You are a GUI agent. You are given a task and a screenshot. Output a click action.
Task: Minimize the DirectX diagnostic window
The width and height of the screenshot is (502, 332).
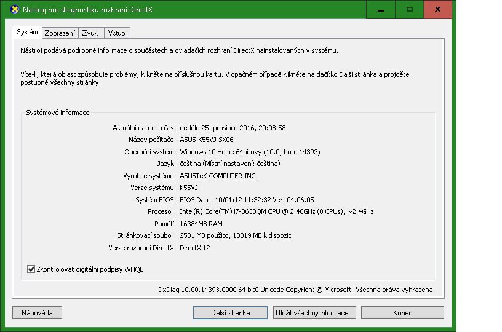(x=381, y=10)
